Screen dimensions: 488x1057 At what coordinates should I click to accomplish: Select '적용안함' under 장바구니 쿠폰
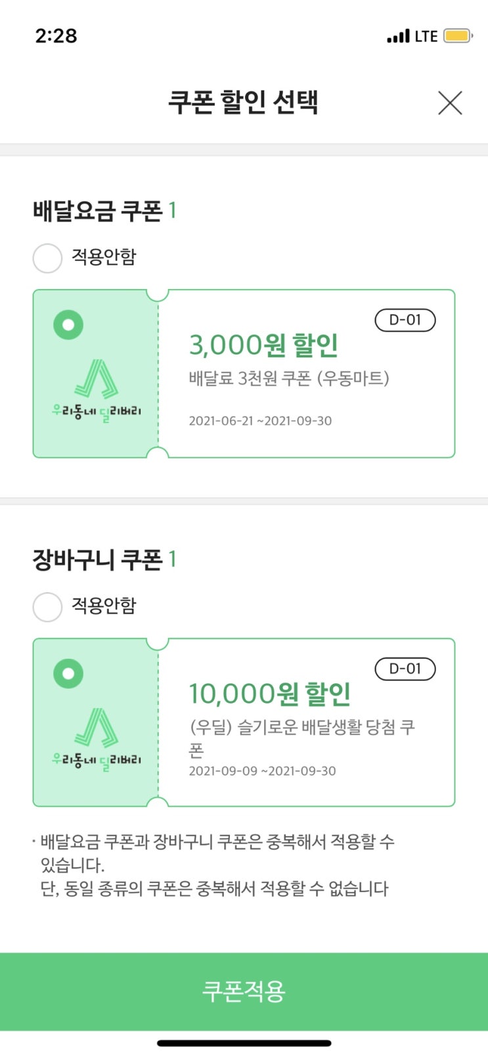pyautogui.click(x=47, y=607)
